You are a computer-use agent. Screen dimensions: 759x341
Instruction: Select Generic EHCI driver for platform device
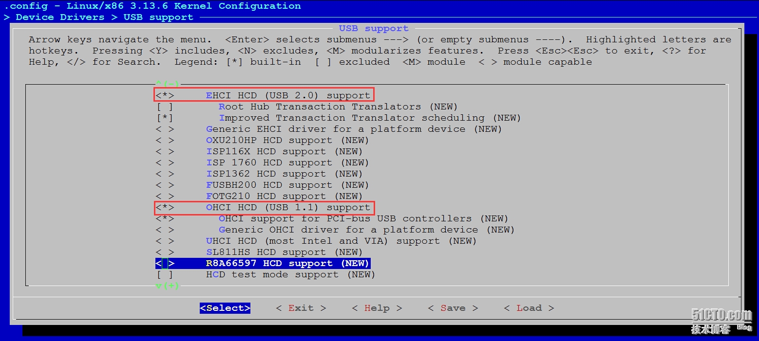354,129
